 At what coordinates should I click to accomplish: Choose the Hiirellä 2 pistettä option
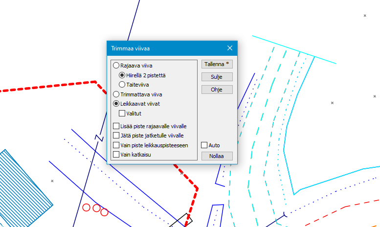(122, 75)
